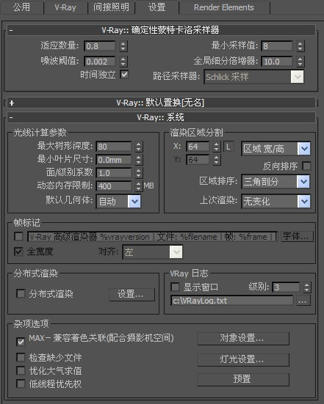Click the 适应数量 value field
This screenshot has width=324, height=404.
pyautogui.click(x=100, y=46)
